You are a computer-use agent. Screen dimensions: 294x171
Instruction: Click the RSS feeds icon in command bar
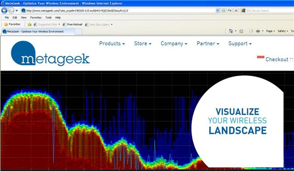(x=241, y=31)
